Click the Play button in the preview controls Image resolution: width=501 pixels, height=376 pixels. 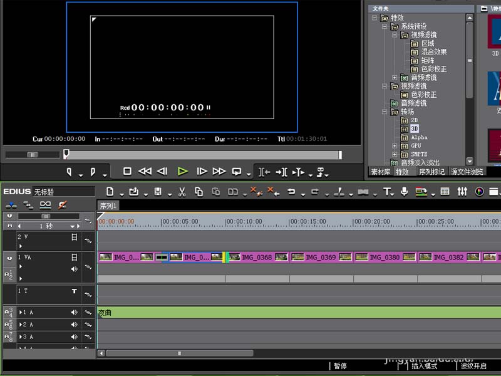pos(182,172)
